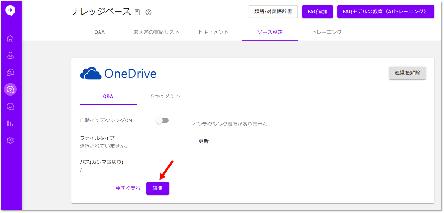
Task: Open the analytics bar chart icon
Action: click(x=10, y=123)
